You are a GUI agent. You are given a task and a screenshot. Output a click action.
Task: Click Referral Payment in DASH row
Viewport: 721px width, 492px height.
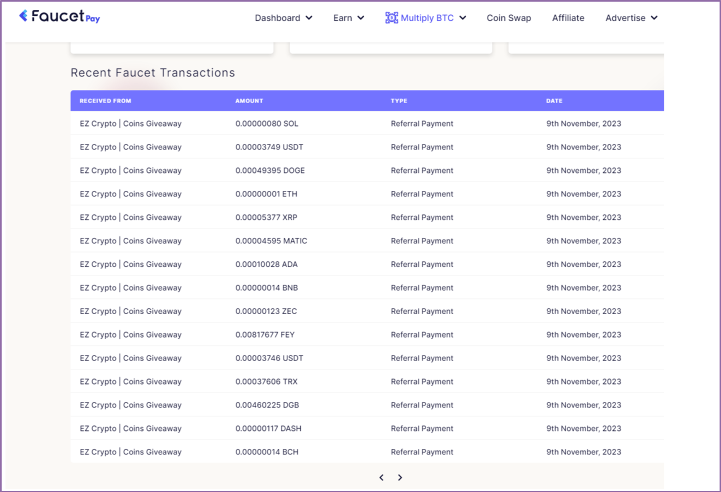(x=422, y=429)
